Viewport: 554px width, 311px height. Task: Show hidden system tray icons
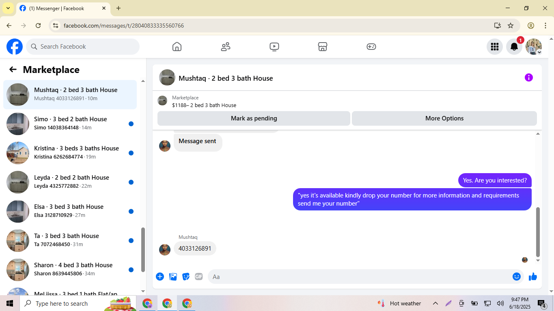(435, 303)
